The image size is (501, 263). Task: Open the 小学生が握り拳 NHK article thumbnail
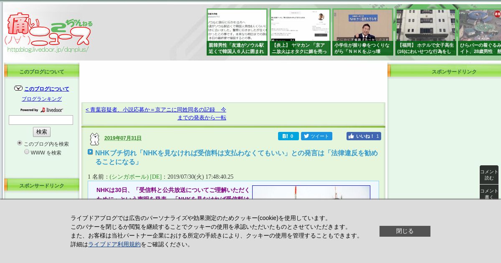363,32
